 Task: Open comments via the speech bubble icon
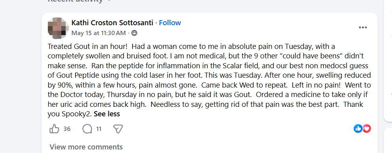tap(87, 129)
